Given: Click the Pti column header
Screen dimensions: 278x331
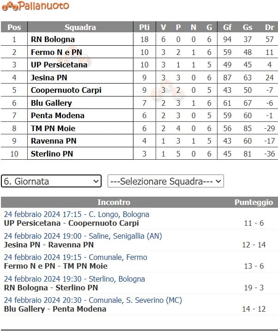Looking at the screenshot, I should tap(144, 27).
